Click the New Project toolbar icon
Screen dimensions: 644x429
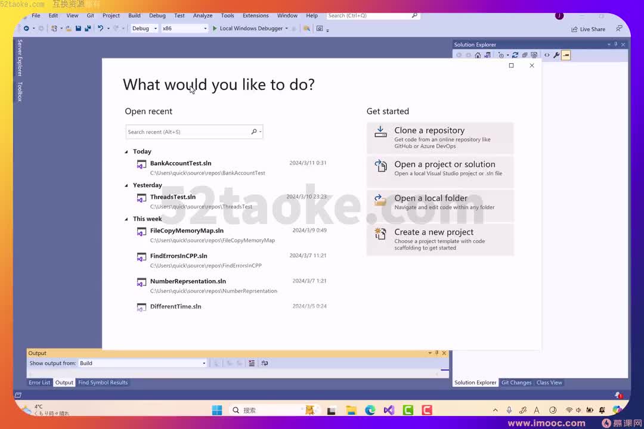pos(54,29)
